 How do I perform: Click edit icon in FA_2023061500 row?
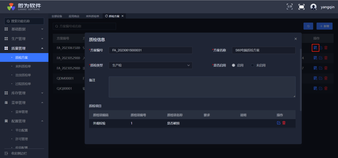[321, 48]
